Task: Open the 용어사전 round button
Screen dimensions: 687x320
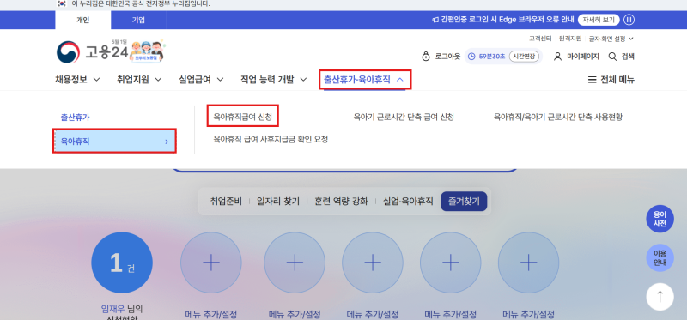Action: coord(660,219)
